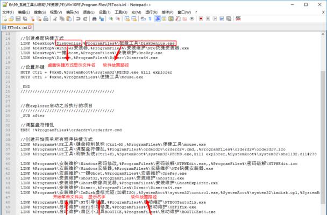Click the vertical scrollbar up arrow
Screen dimensions: 327x215
click(323, 34)
